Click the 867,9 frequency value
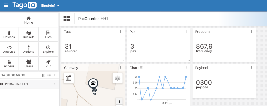267x106 pixels. [204, 46]
